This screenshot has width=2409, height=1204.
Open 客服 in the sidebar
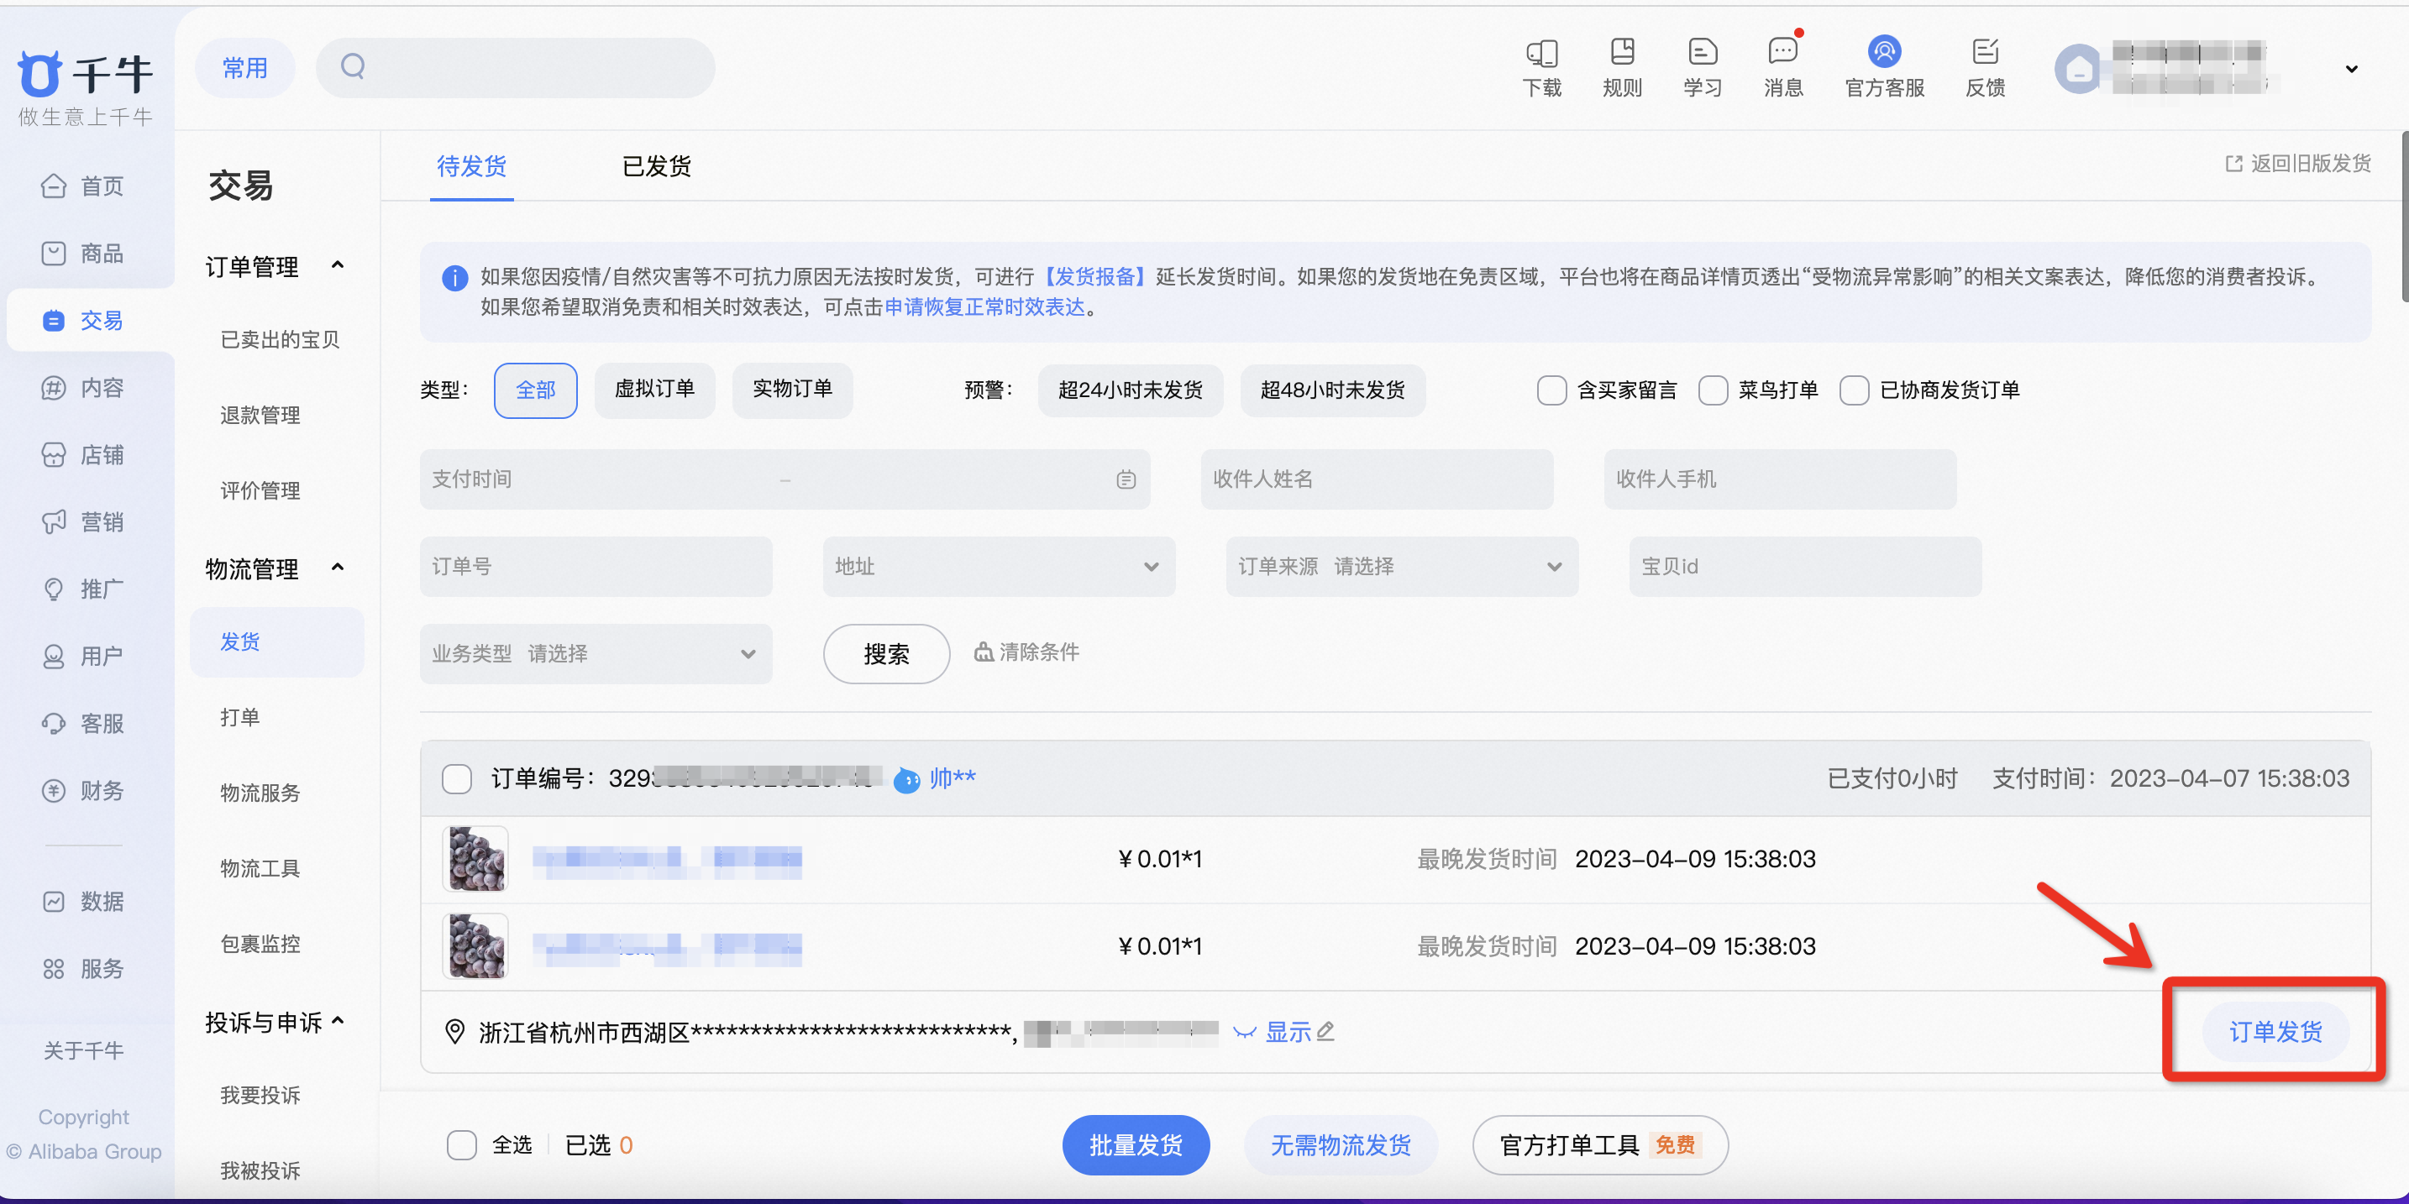coord(83,724)
